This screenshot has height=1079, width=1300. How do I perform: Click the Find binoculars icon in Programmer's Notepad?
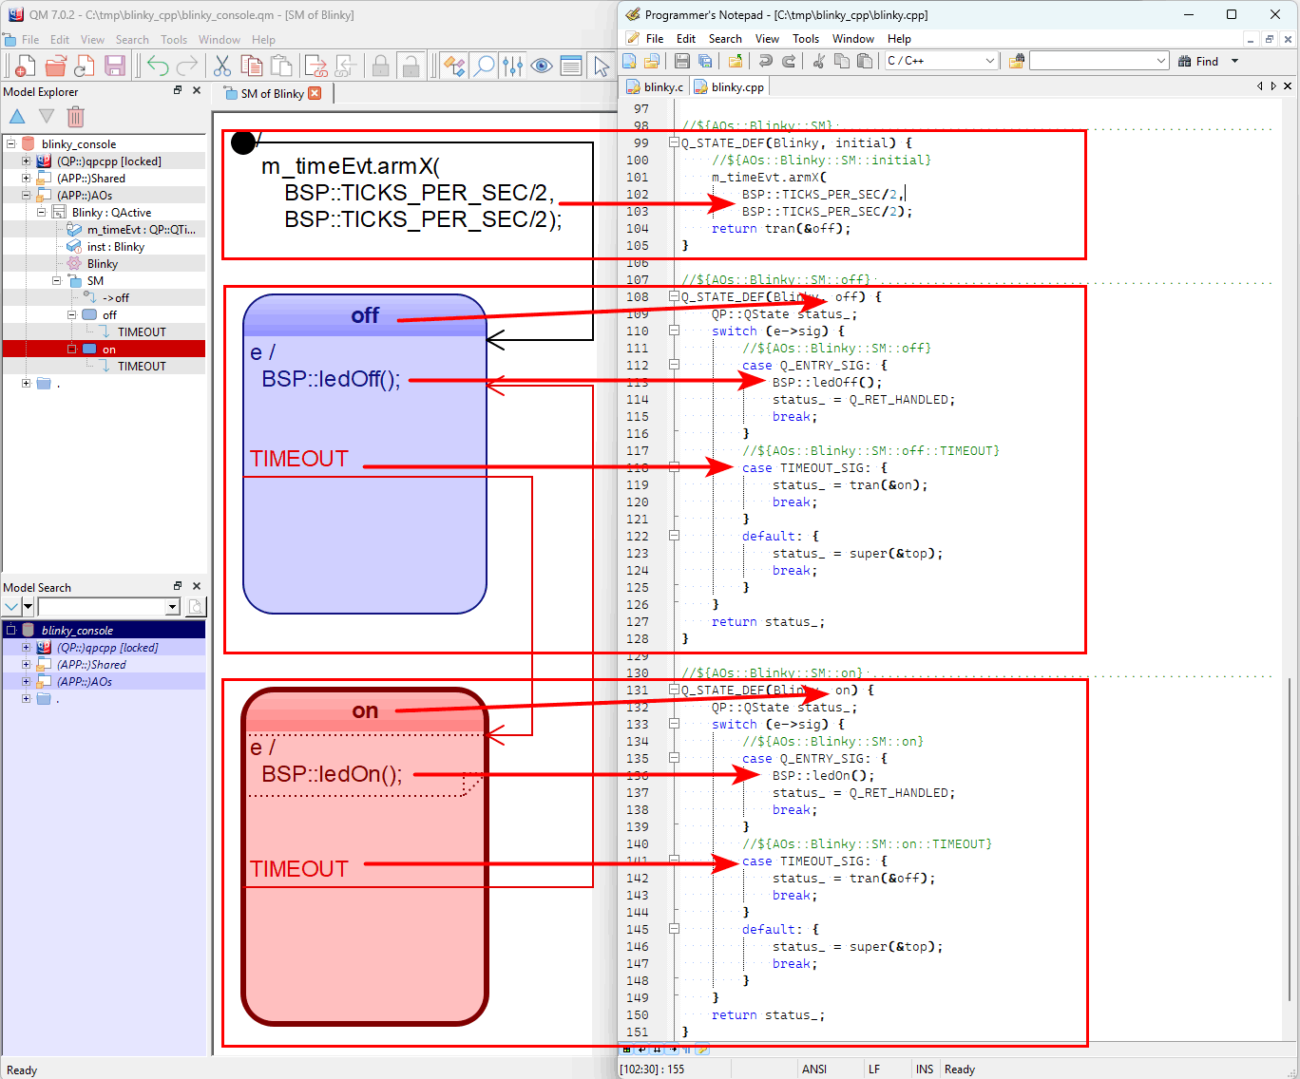[x=1185, y=61]
